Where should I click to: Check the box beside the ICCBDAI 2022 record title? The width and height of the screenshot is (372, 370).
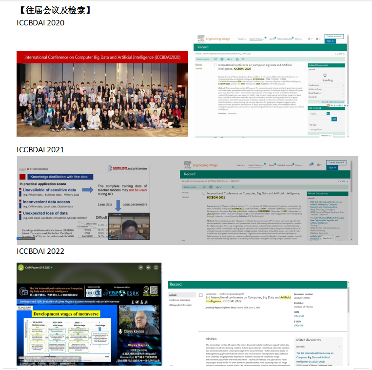(x=201, y=295)
